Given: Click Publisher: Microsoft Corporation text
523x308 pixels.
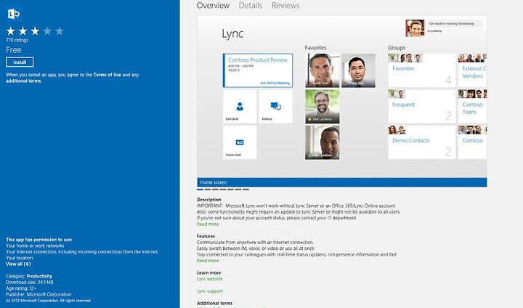Looking at the screenshot, I should point(38,294).
